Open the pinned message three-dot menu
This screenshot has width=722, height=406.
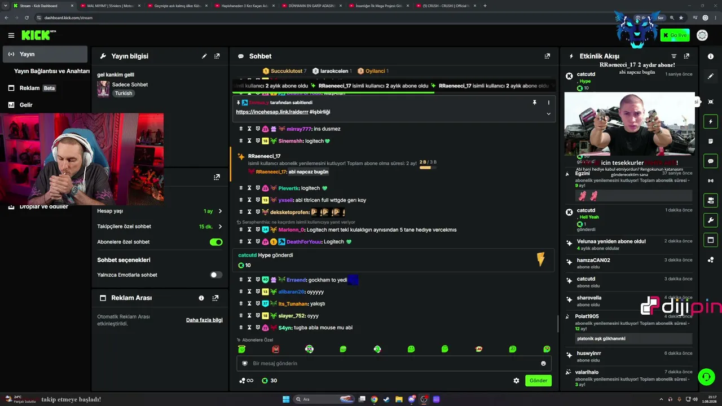coord(548,103)
